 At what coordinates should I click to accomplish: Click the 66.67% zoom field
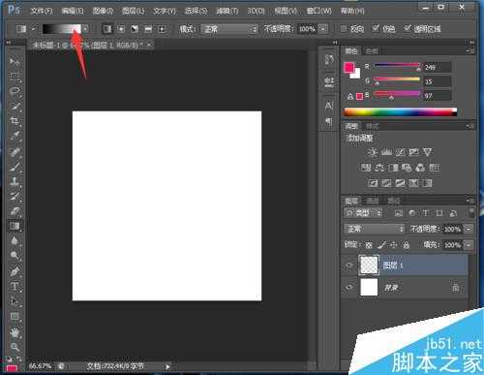click(40, 366)
